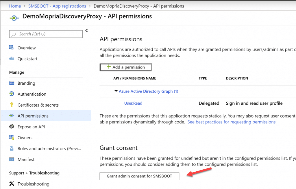Click the Roles and administrators person icon
Image resolution: width=296 pixels, height=189 pixels.
pyautogui.click(x=12, y=148)
